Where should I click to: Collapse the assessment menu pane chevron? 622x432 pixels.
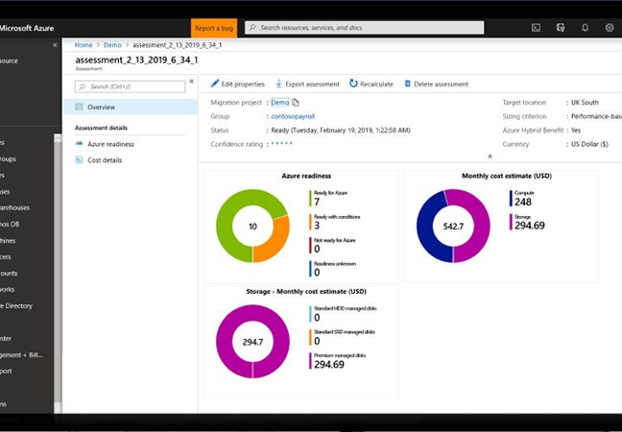[x=191, y=82]
